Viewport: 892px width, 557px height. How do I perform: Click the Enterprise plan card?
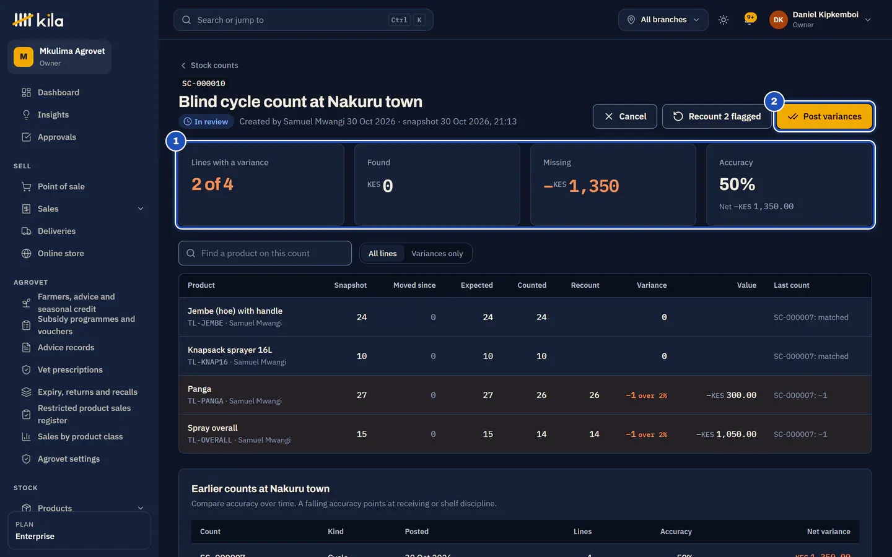(79, 530)
